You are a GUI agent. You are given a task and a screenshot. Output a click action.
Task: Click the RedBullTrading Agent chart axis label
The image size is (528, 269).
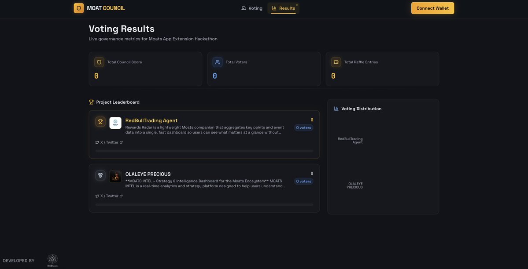coord(350,141)
